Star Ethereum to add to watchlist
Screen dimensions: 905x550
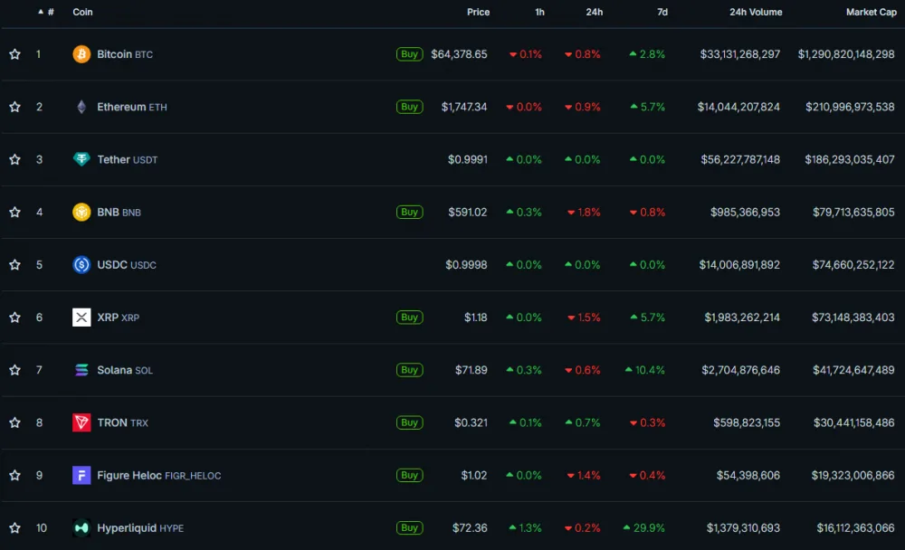tap(15, 107)
